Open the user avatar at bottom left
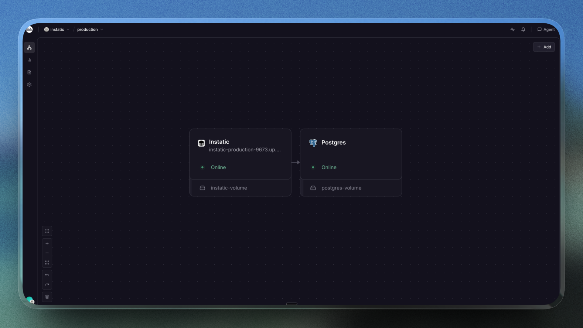 point(30,300)
